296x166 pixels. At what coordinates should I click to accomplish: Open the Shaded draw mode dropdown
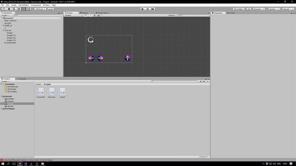(x=74, y=15)
